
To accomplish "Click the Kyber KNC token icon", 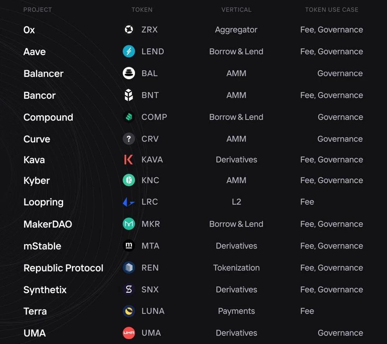I will coord(128,180).
